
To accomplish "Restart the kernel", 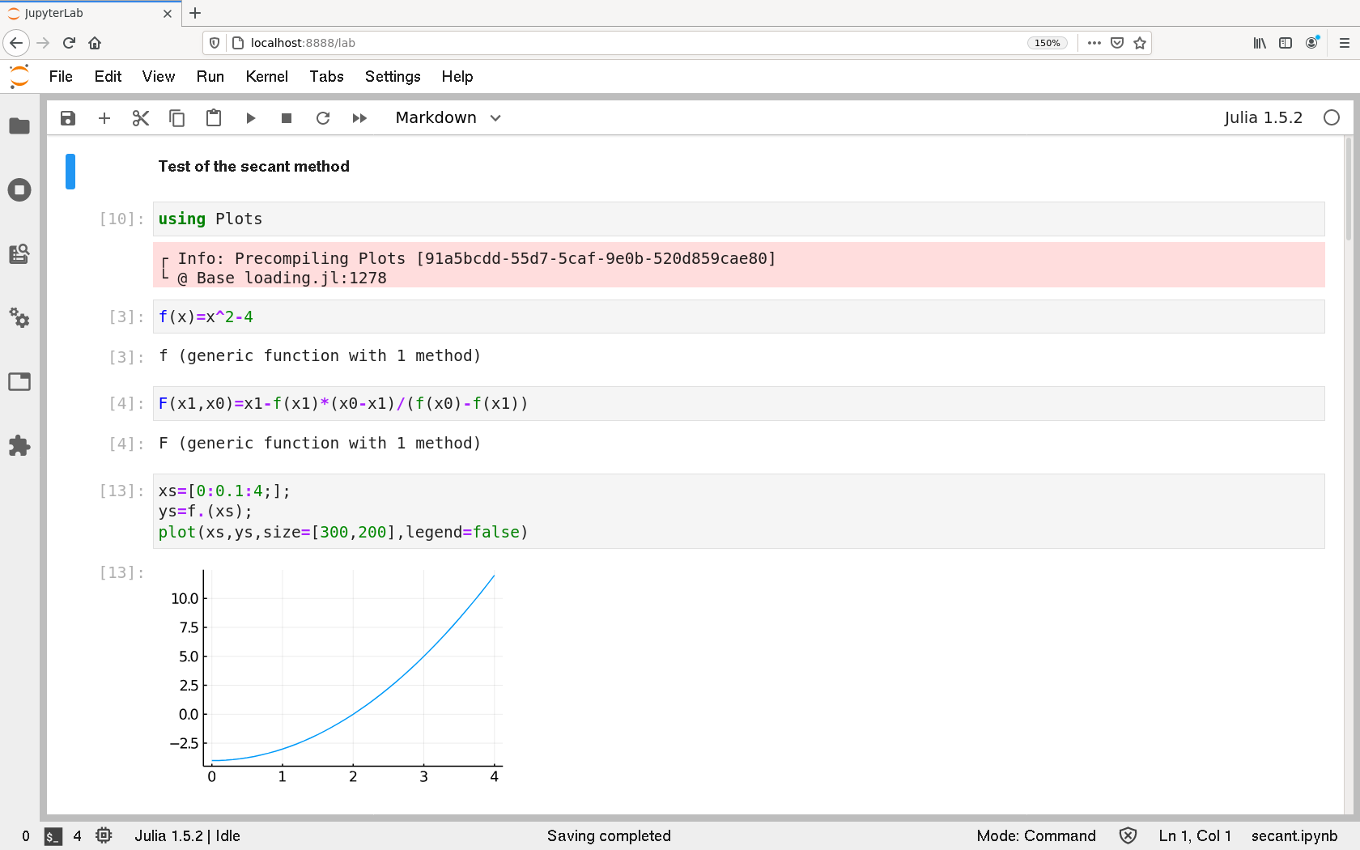I will 323,118.
